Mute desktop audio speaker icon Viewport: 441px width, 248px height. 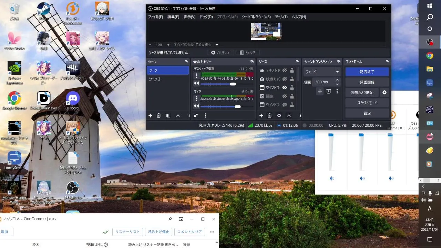(x=196, y=83)
